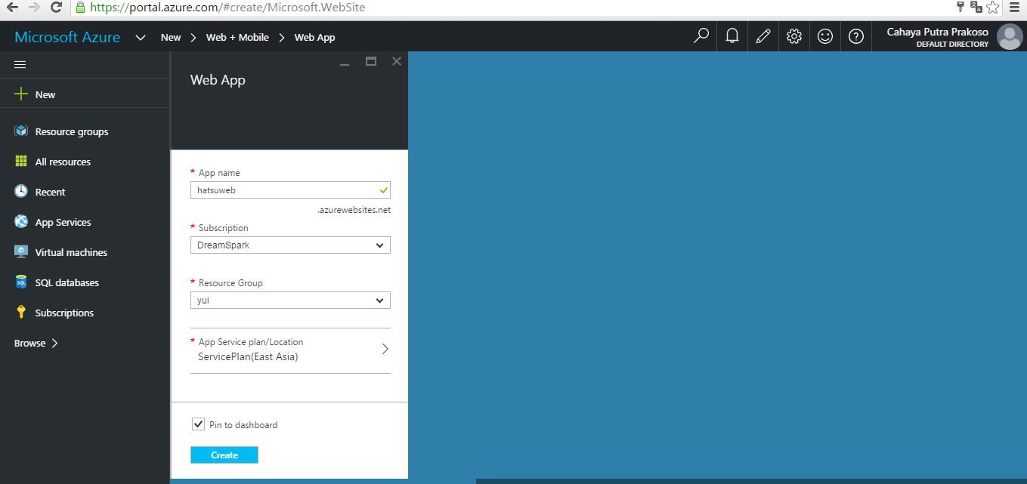1027x484 pixels.
Task: Toggle Pin to dashboard checkbox
Action: (198, 424)
